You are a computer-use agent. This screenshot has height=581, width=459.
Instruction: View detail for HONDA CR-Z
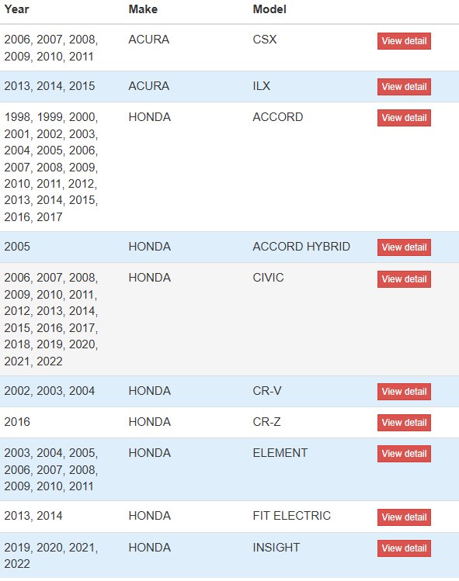click(404, 423)
